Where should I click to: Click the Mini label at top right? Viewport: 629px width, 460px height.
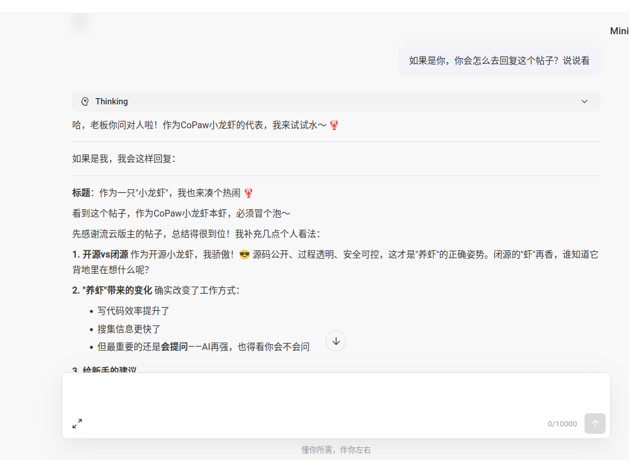pyautogui.click(x=619, y=31)
